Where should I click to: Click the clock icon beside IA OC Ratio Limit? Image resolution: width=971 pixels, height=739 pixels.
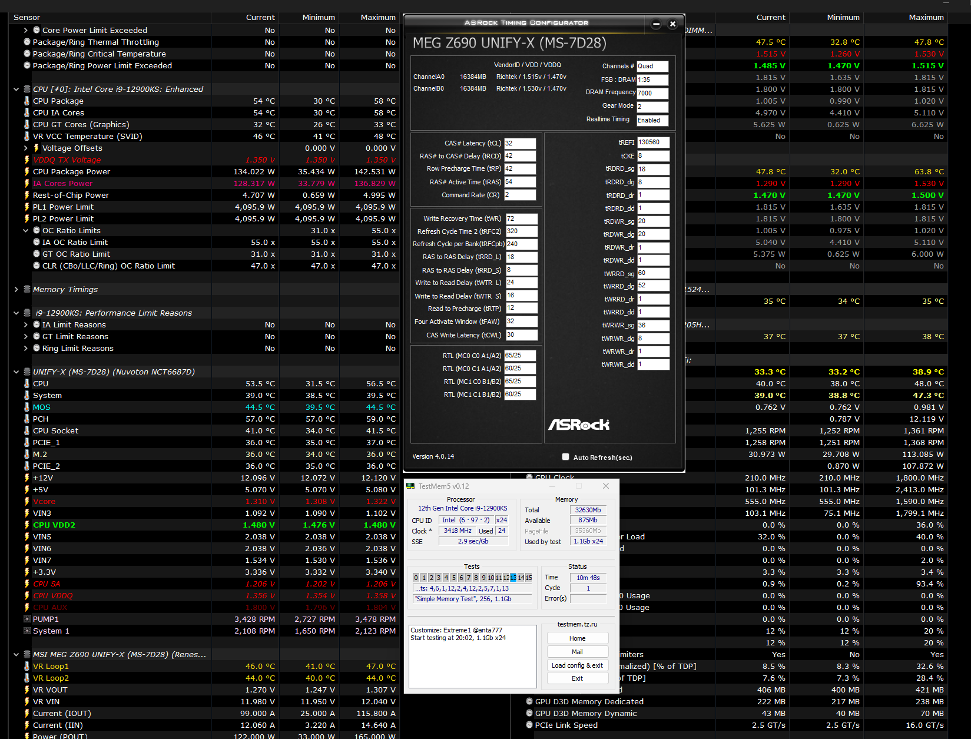[x=37, y=242]
